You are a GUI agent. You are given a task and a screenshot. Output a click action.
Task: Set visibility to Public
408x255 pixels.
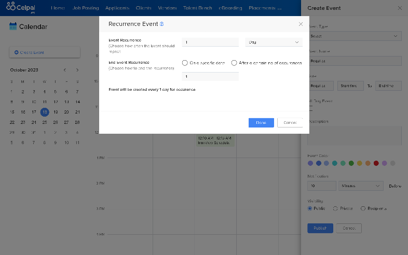310,208
